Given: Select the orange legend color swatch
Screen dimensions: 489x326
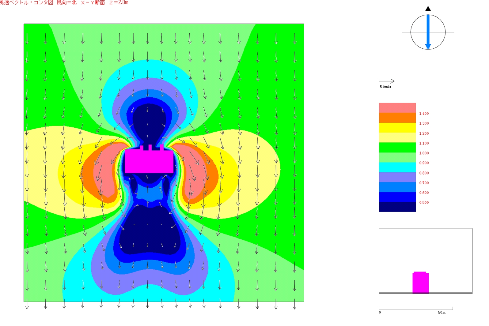Looking at the screenshot, I should pyautogui.click(x=397, y=118).
